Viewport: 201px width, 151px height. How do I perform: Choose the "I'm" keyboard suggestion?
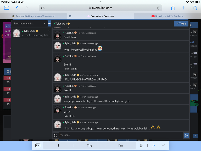click(x=120, y=145)
